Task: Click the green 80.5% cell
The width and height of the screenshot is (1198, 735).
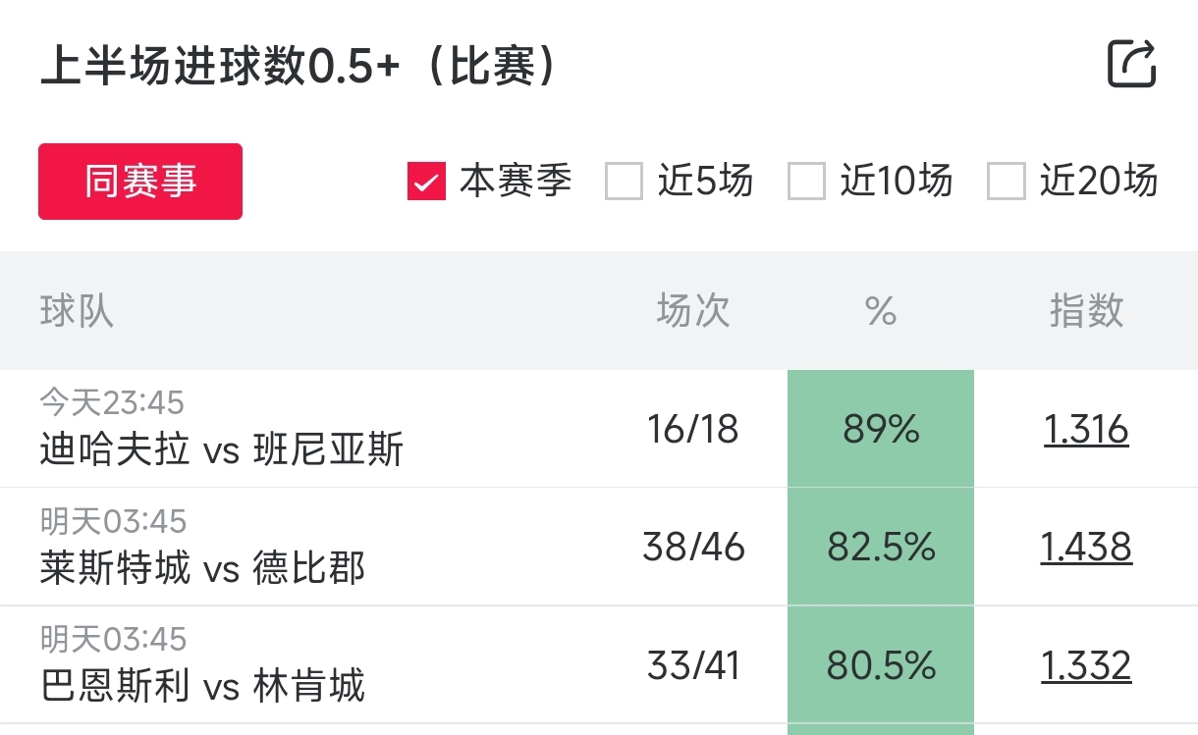Action: (881, 666)
